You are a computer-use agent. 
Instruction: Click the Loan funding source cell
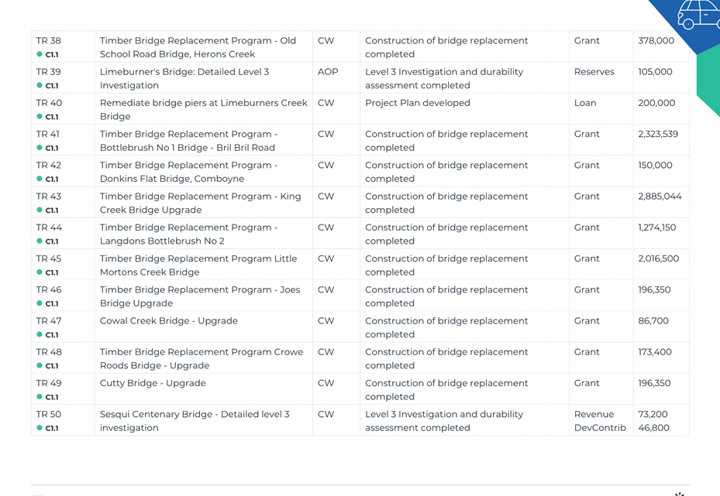pyautogui.click(x=601, y=109)
